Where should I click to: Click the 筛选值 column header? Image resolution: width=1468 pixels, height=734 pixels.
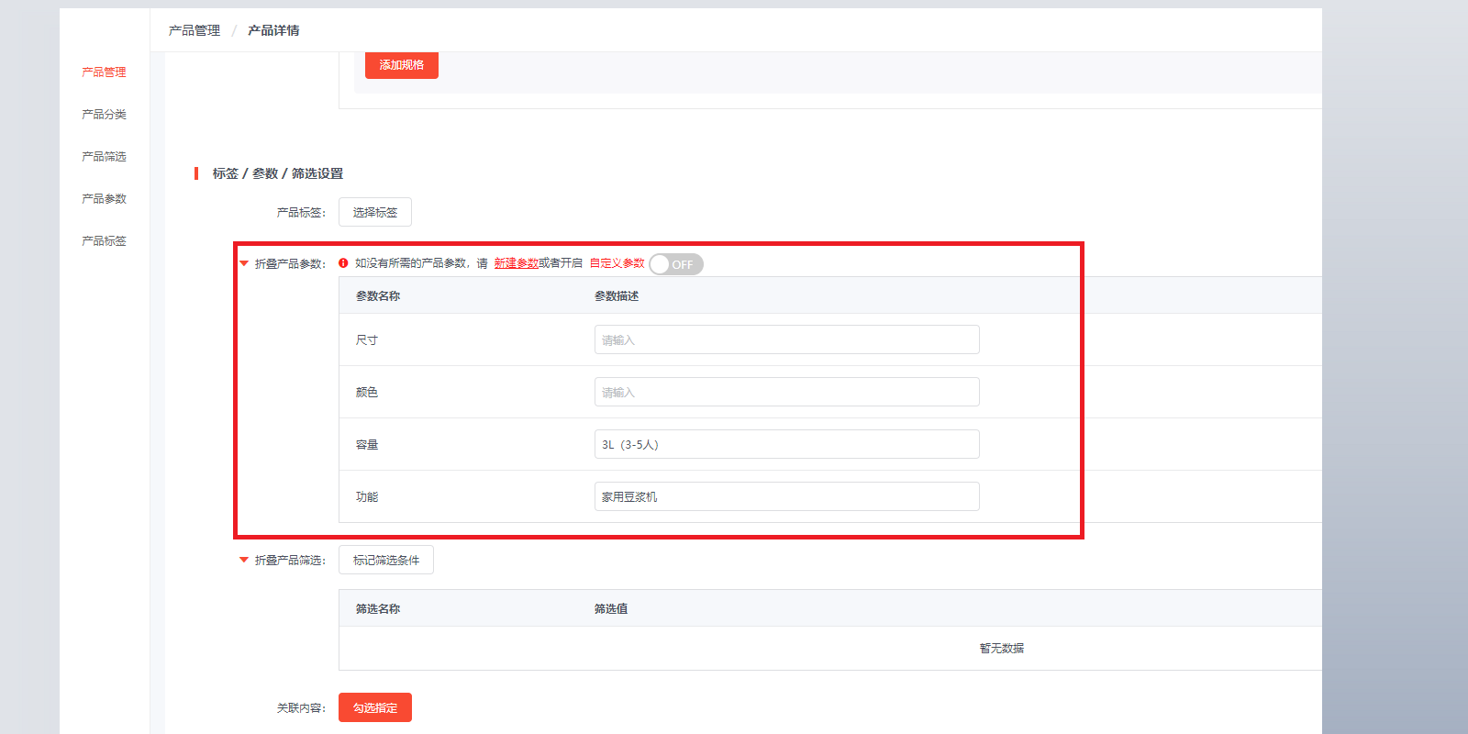point(611,608)
